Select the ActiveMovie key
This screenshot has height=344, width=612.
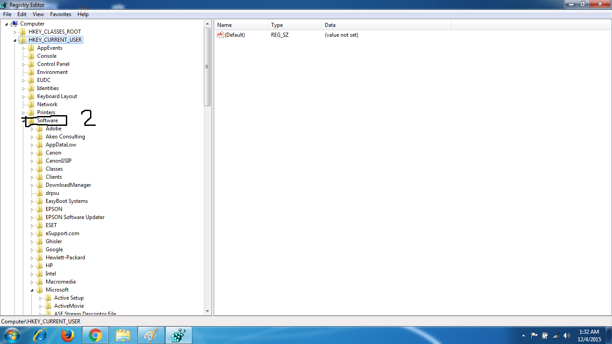point(69,306)
